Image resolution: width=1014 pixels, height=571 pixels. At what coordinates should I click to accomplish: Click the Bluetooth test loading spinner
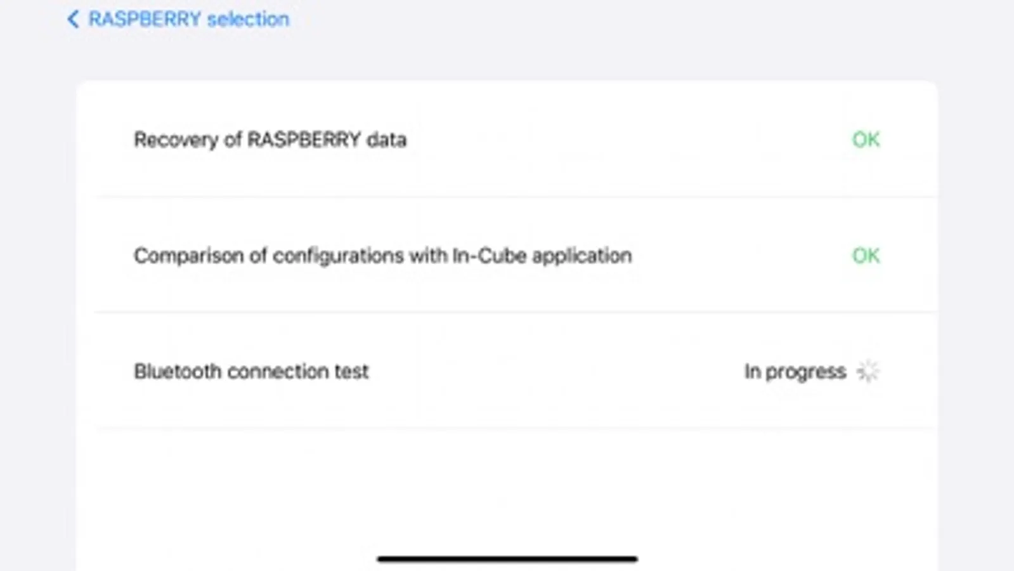tap(868, 371)
